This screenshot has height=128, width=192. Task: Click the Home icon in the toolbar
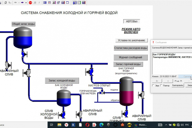(5, 3)
